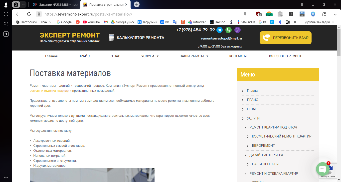Open the Yandex bookmark icon
Image resolution: width=341 pixels, height=182 pixels.
tap(78, 22)
